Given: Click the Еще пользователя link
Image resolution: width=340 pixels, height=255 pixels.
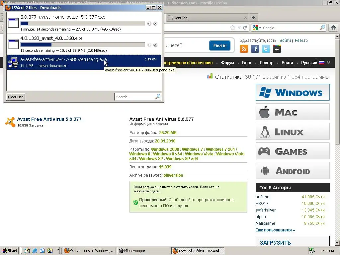Looking at the screenshot, I should click(x=275, y=230).
